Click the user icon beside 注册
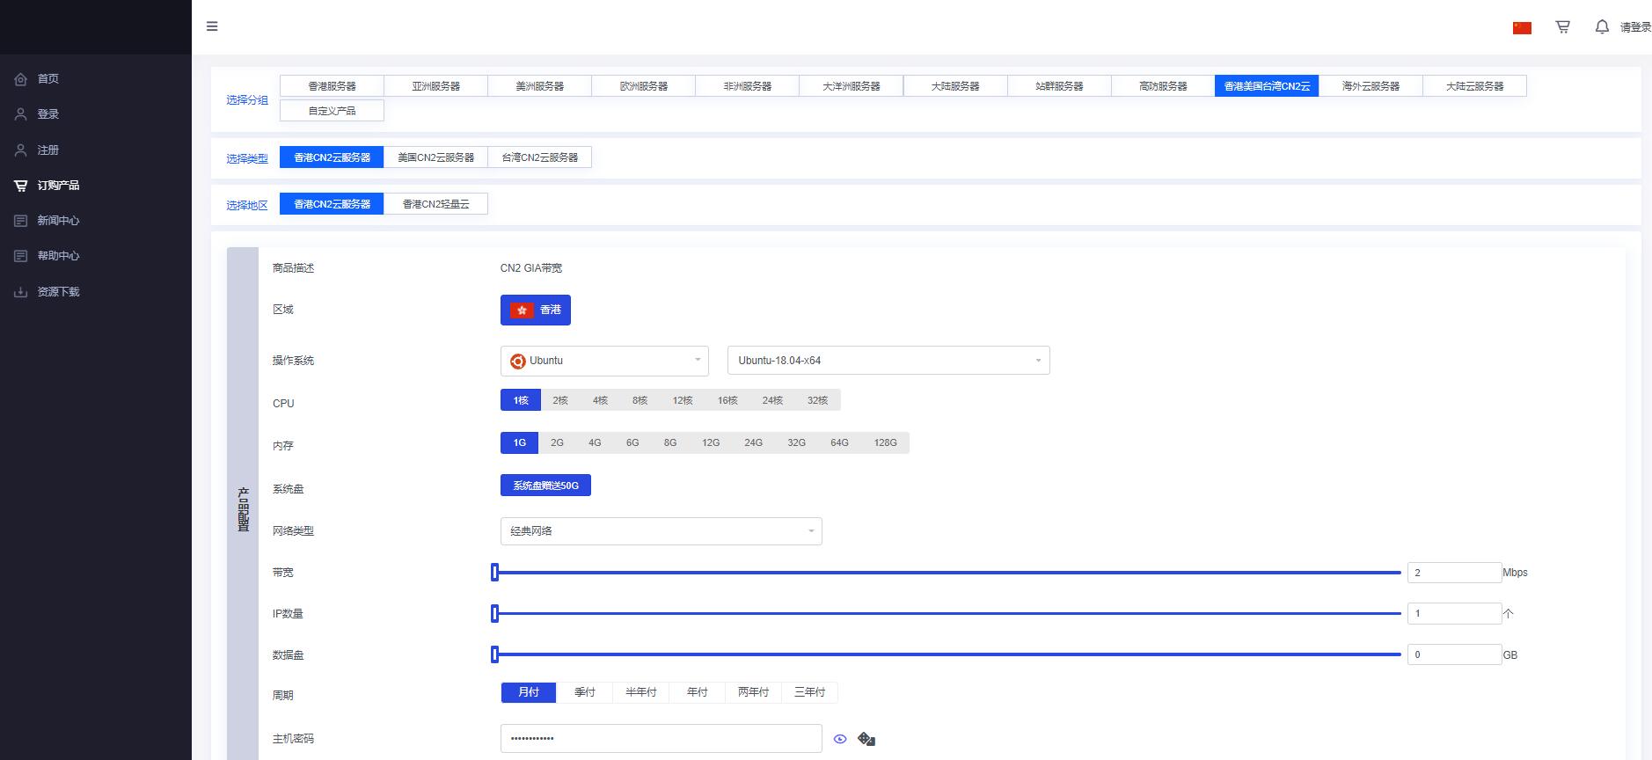1652x760 pixels. pyautogui.click(x=21, y=150)
